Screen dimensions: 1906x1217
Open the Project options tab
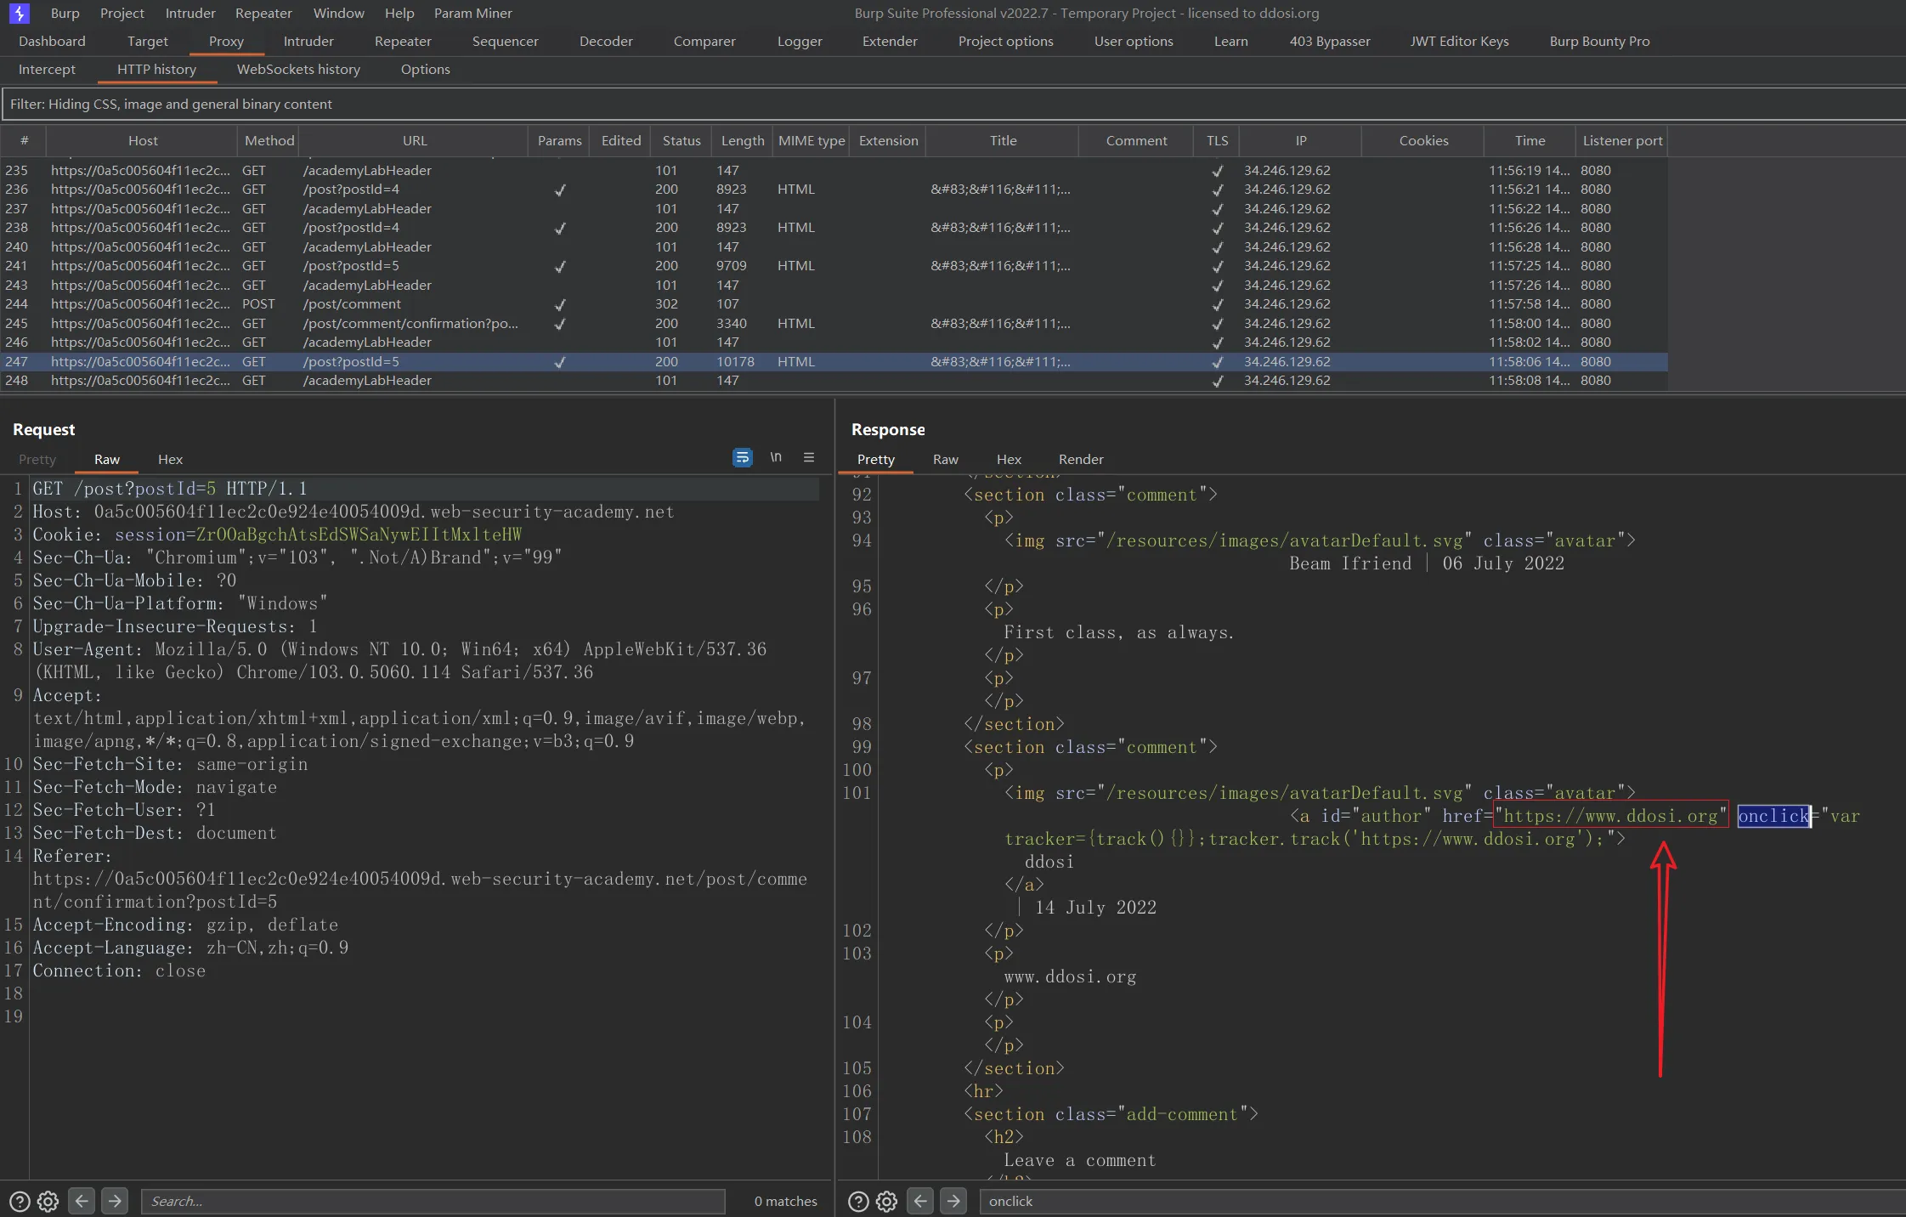click(1006, 41)
